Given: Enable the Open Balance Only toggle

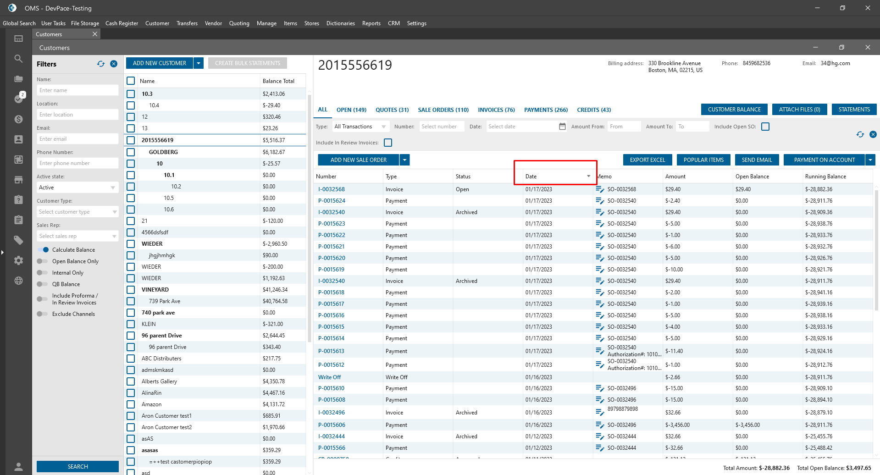Looking at the screenshot, I should click(x=43, y=261).
